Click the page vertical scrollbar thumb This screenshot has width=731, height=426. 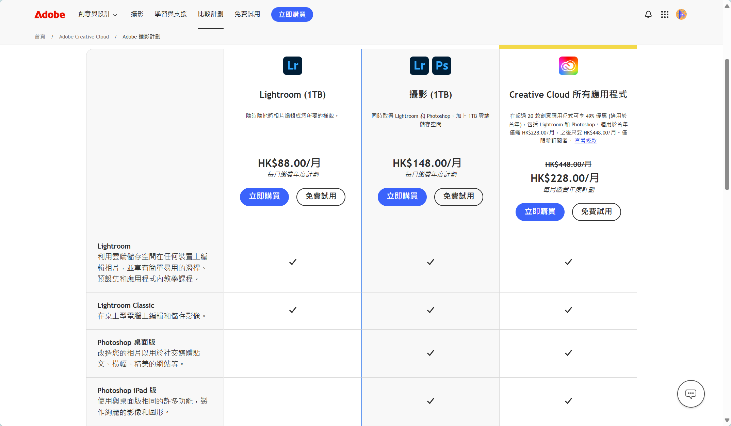pos(727,124)
